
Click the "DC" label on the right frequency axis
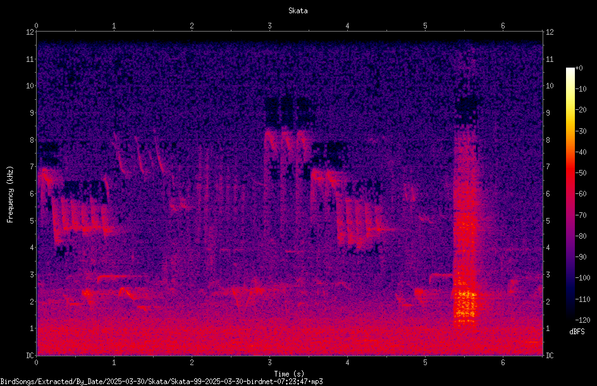(550, 355)
